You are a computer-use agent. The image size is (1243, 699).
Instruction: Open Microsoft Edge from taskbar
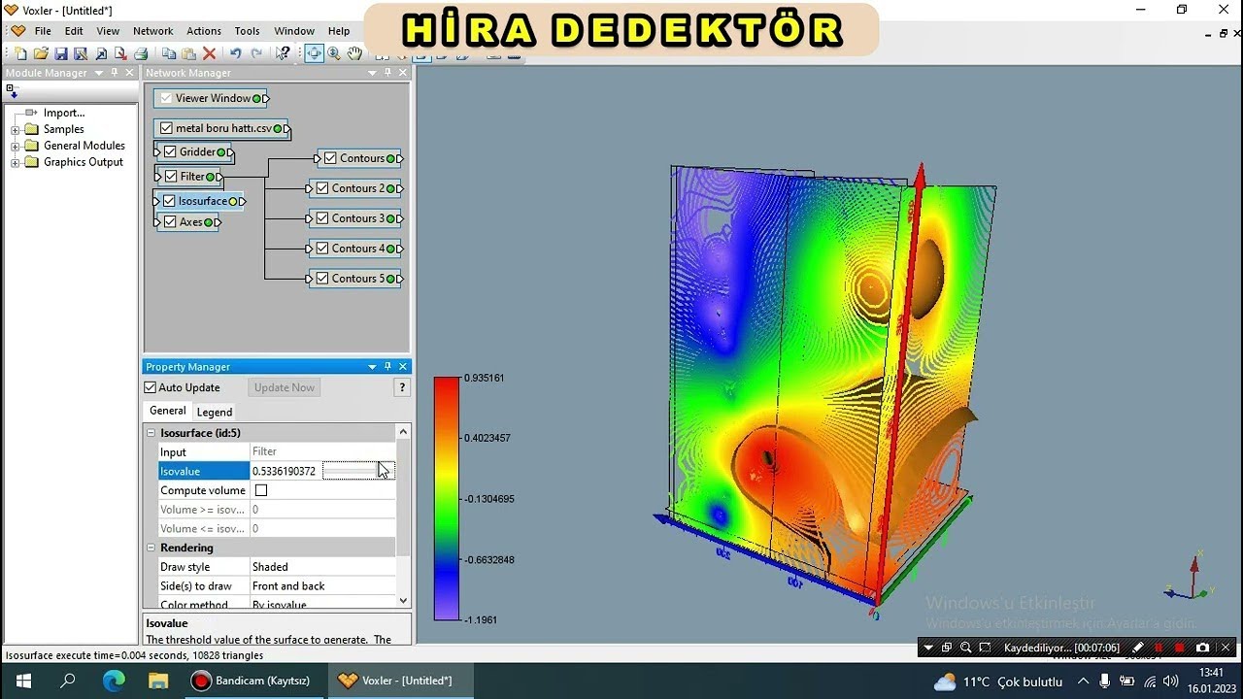point(114,681)
